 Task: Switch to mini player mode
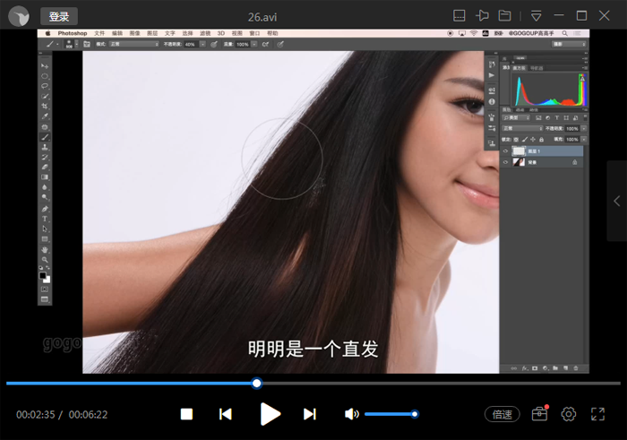click(460, 16)
